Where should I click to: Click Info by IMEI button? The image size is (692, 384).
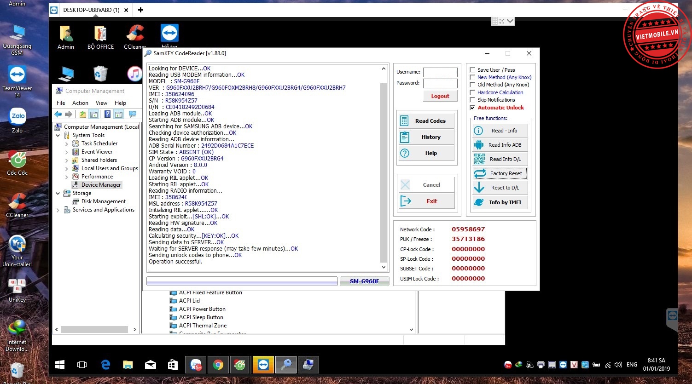coord(500,202)
